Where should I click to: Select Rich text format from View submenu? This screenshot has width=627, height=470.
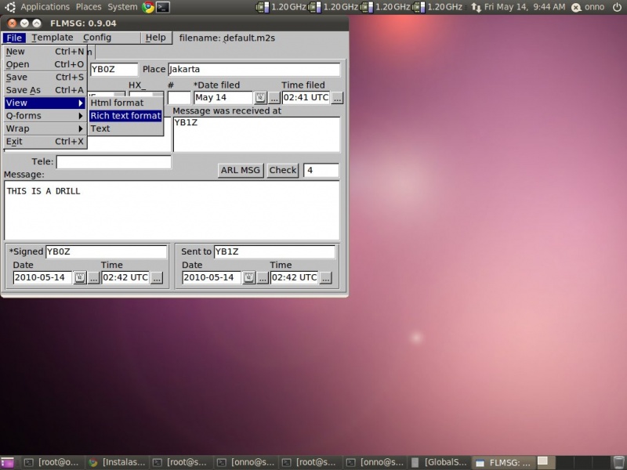tap(125, 116)
